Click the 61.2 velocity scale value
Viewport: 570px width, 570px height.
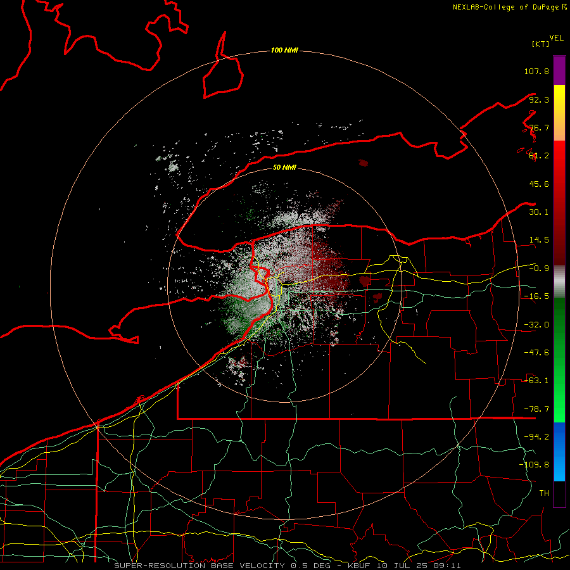(539, 156)
